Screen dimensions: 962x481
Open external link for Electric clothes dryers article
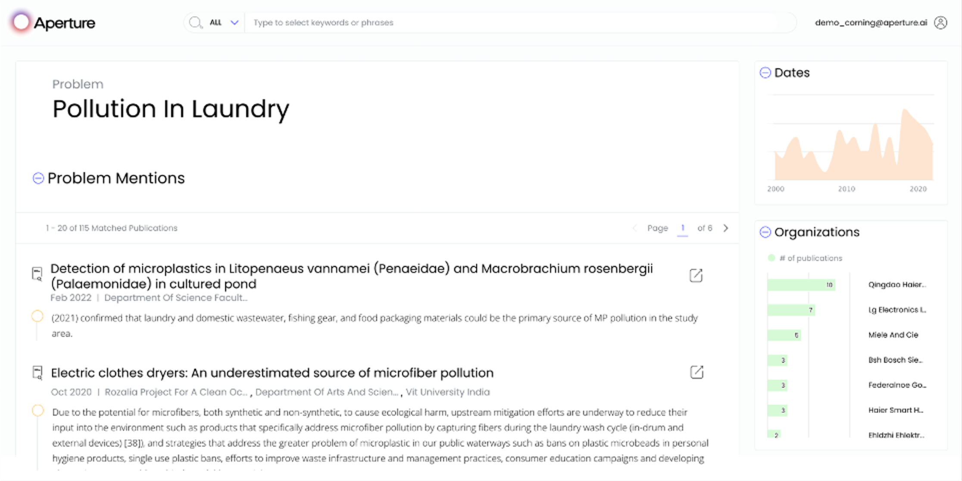pyautogui.click(x=697, y=372)
